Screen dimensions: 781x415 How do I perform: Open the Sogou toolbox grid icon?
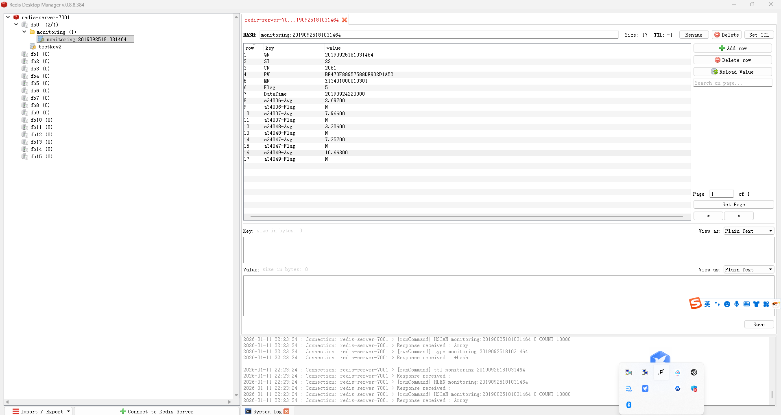[x=766, y=304]
